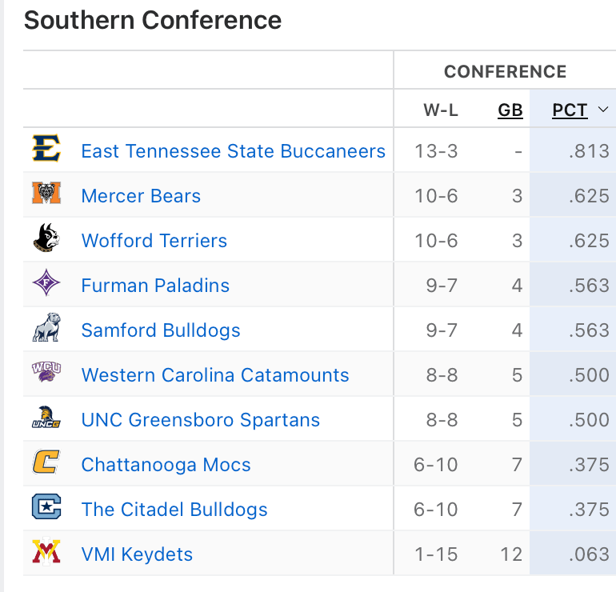This screenshot has height=592, width=616.
Task: Click the UNC Greensboro Spartans logo
Action: [46, 418]
